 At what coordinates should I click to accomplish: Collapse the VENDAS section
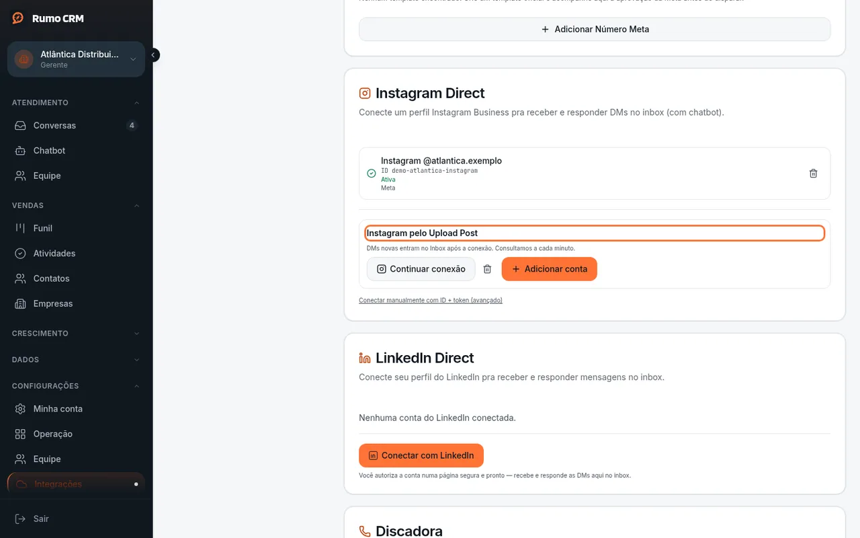pos(76,206)
